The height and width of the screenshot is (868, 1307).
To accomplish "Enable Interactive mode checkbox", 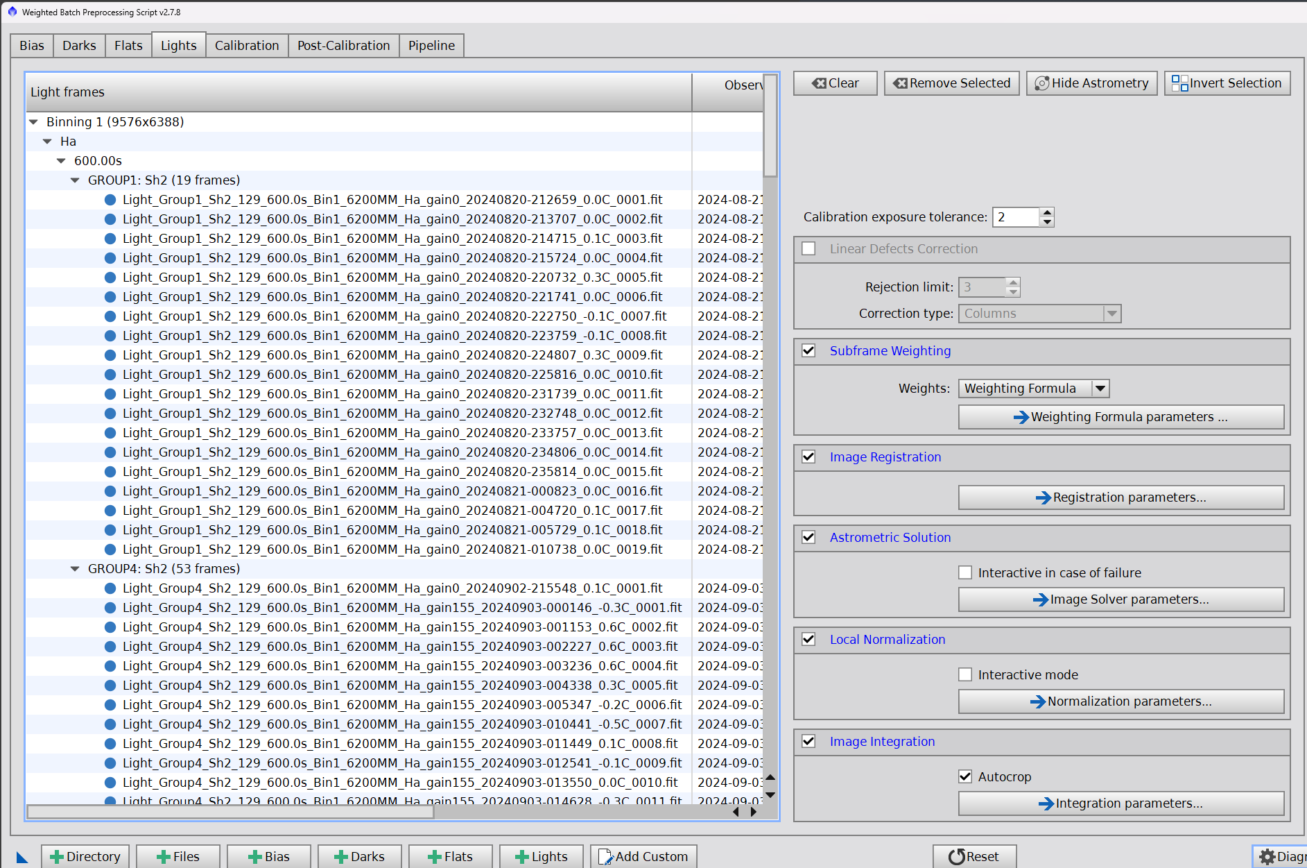I will [x=965, y=674].
